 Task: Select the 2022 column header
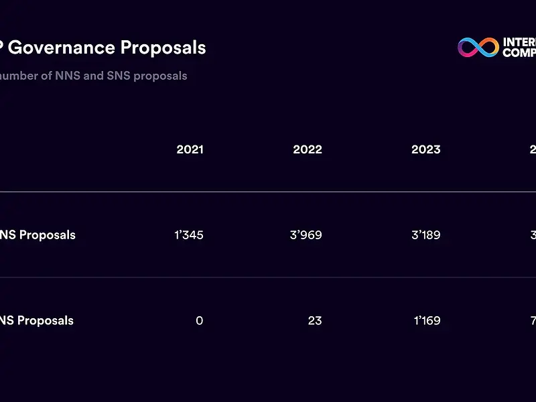pos(308,149)
